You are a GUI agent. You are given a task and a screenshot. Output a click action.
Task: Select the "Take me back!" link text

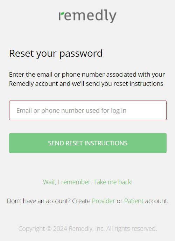click(113, 182)
